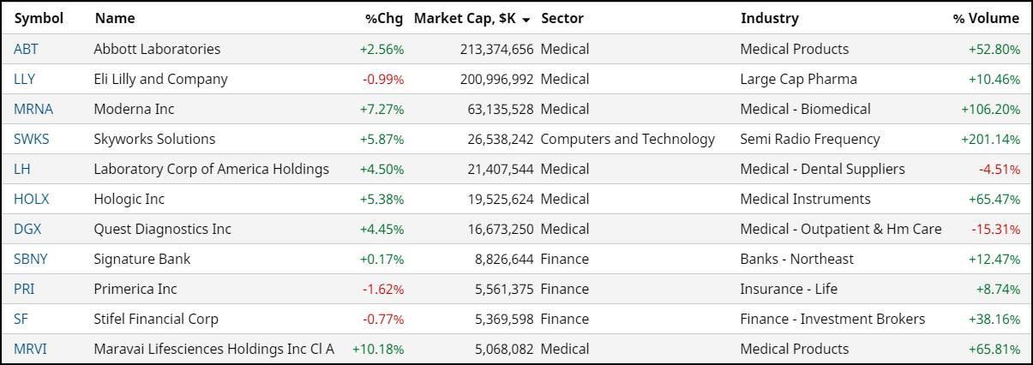
Task: Open the SF ticker link
Action: [21, 319]
